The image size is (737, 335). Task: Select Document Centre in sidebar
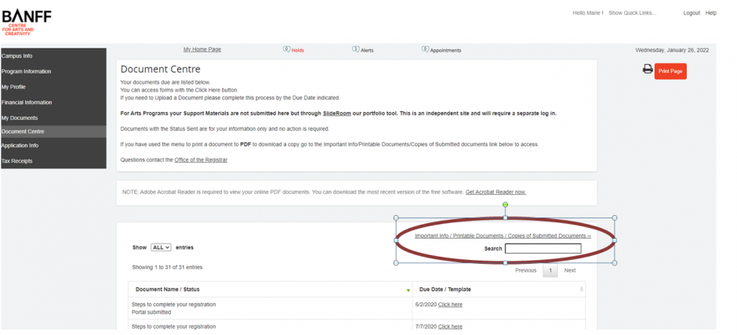[53, 131]
